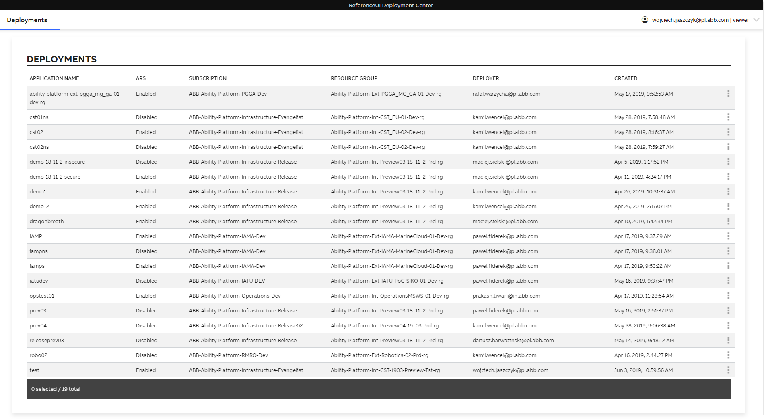Select the opstest01 application name
Image resolution: width=764 pixels, height=419 pixels.
click(x=42, y=296)
